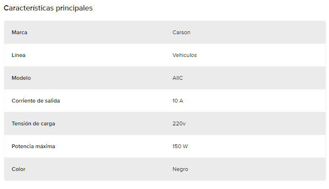Click the Potencia máxima table row

(165, 146)
